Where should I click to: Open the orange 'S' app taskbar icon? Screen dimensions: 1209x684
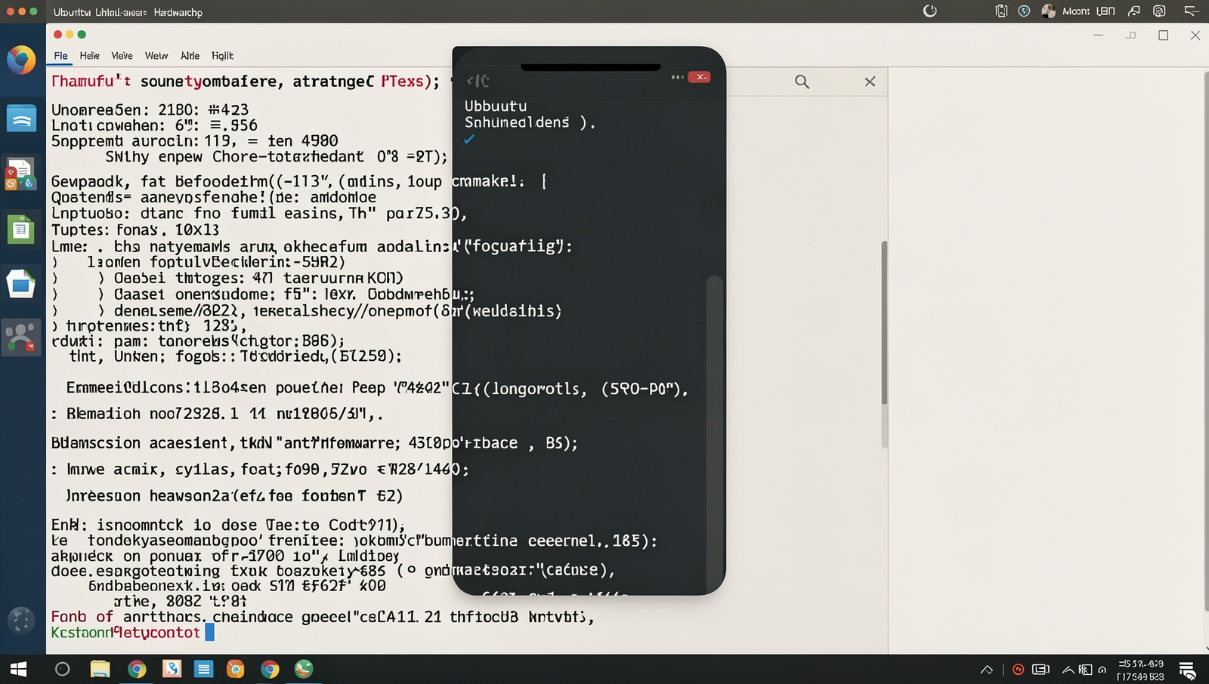[172, 669]
